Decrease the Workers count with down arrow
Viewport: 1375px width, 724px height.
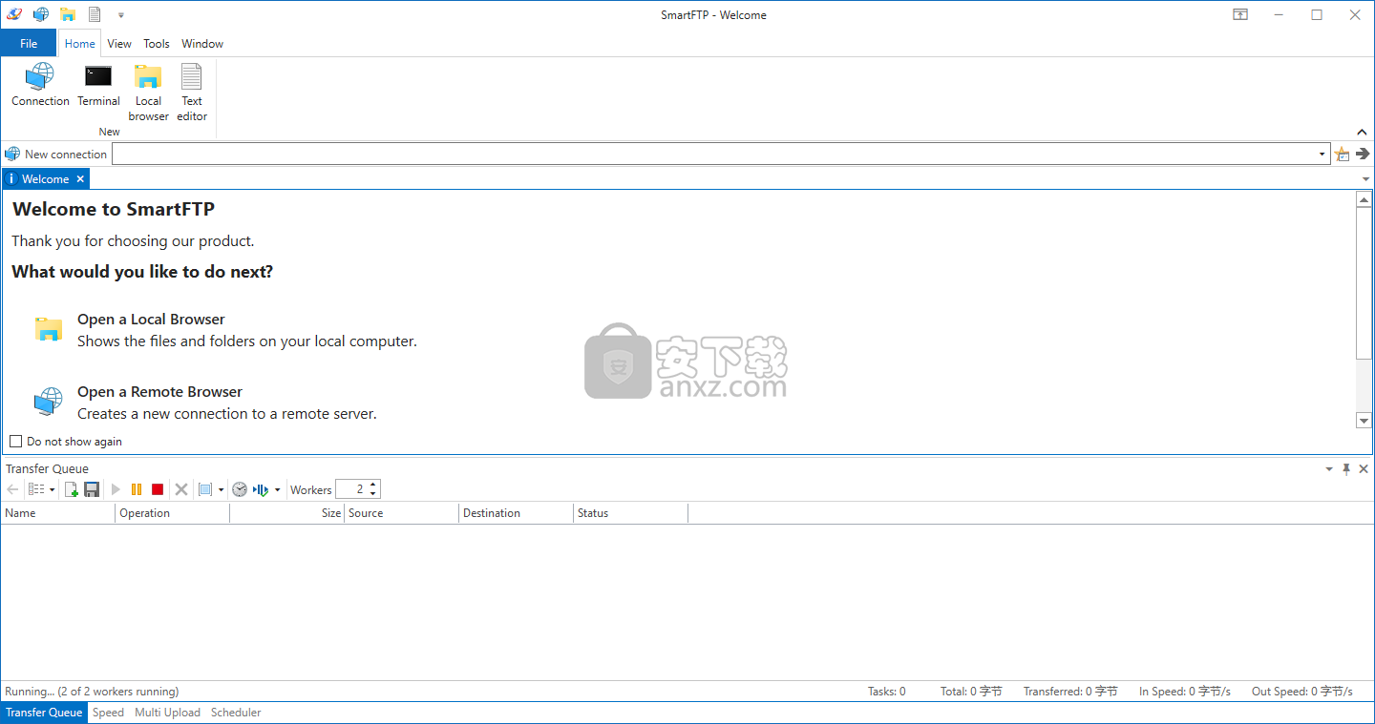373,494
